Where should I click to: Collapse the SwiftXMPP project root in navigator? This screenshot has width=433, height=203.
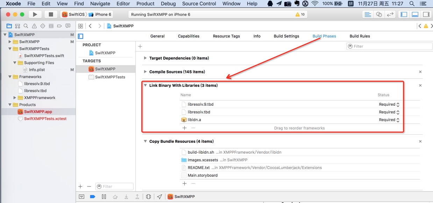point(5,35)
